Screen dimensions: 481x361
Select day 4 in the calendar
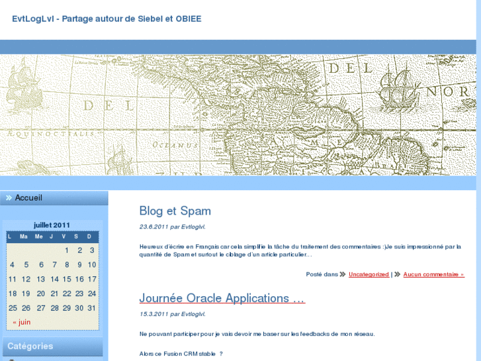[12, 265]
